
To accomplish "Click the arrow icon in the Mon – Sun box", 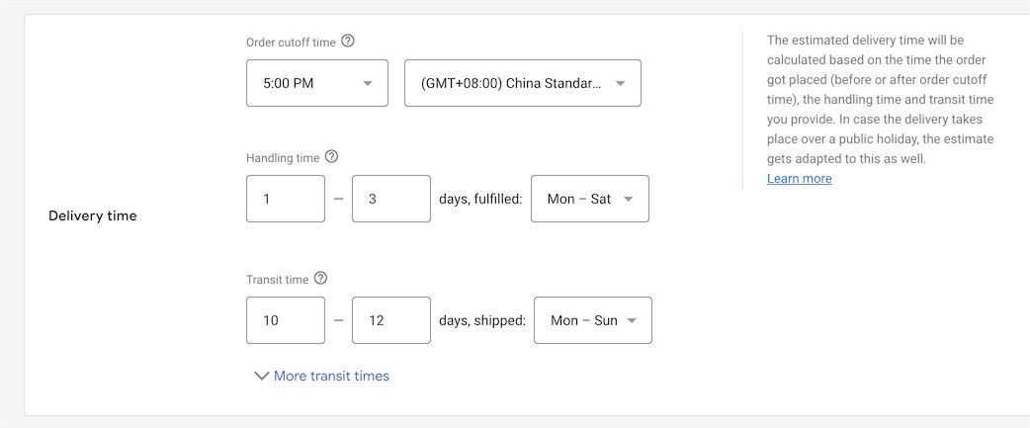I will (x=632, y=320).
